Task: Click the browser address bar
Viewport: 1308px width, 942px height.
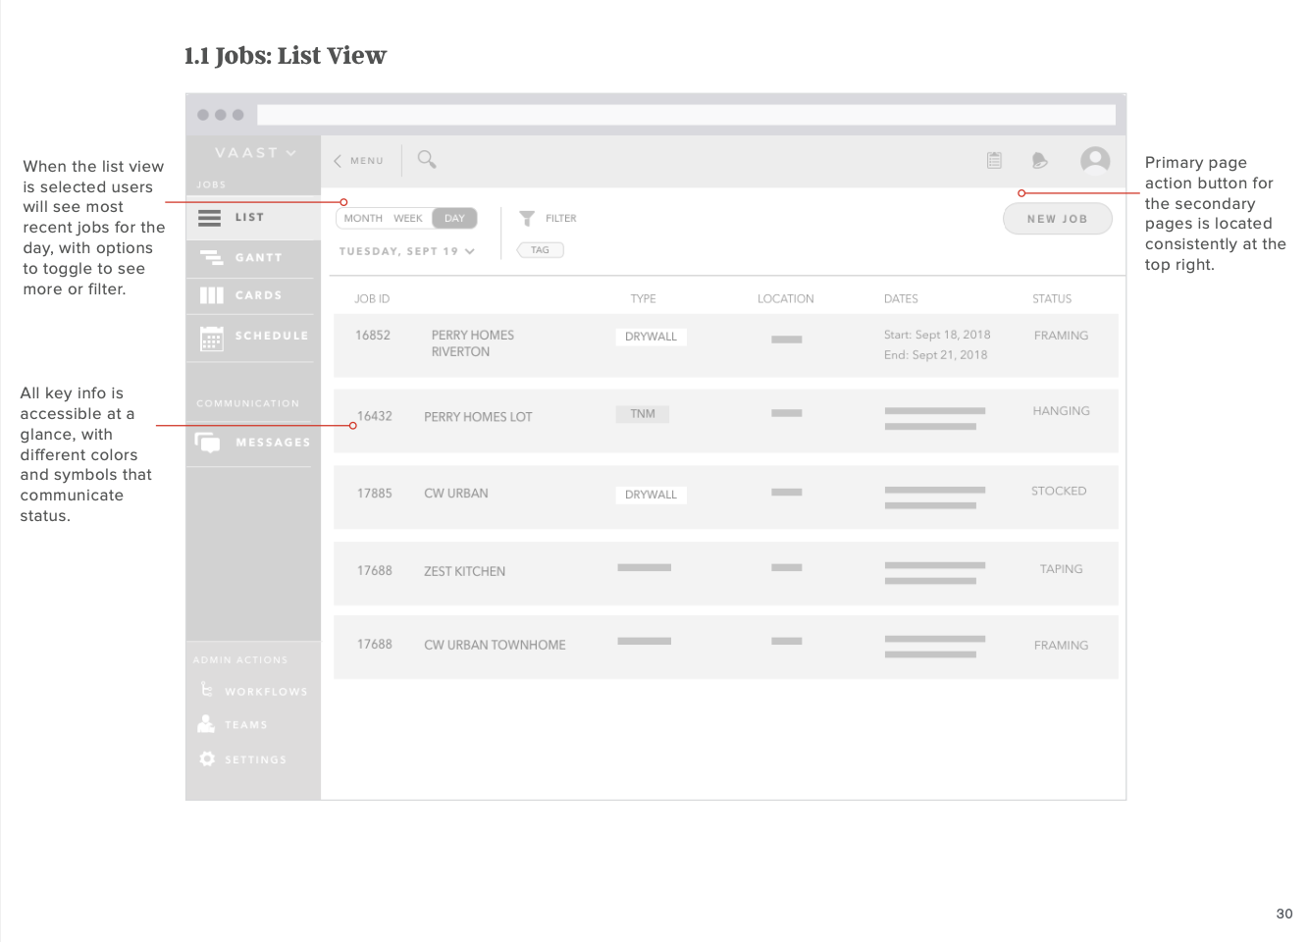Action: pos(686,115)
